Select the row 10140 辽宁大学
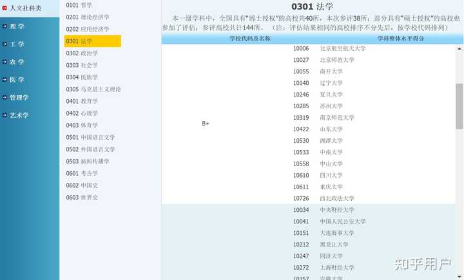The image size is (464, 280). pyautogui.click(x=318, y=83)
